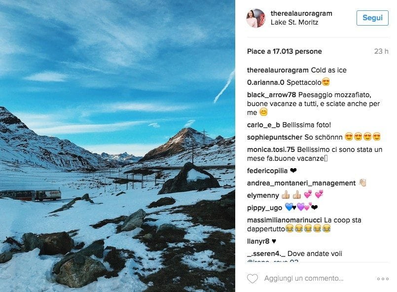Screen dimensions: 397x292
Task: Open commenter 0.arianna.0's profile
Action: pyautogui.click(x=266, y=82)
